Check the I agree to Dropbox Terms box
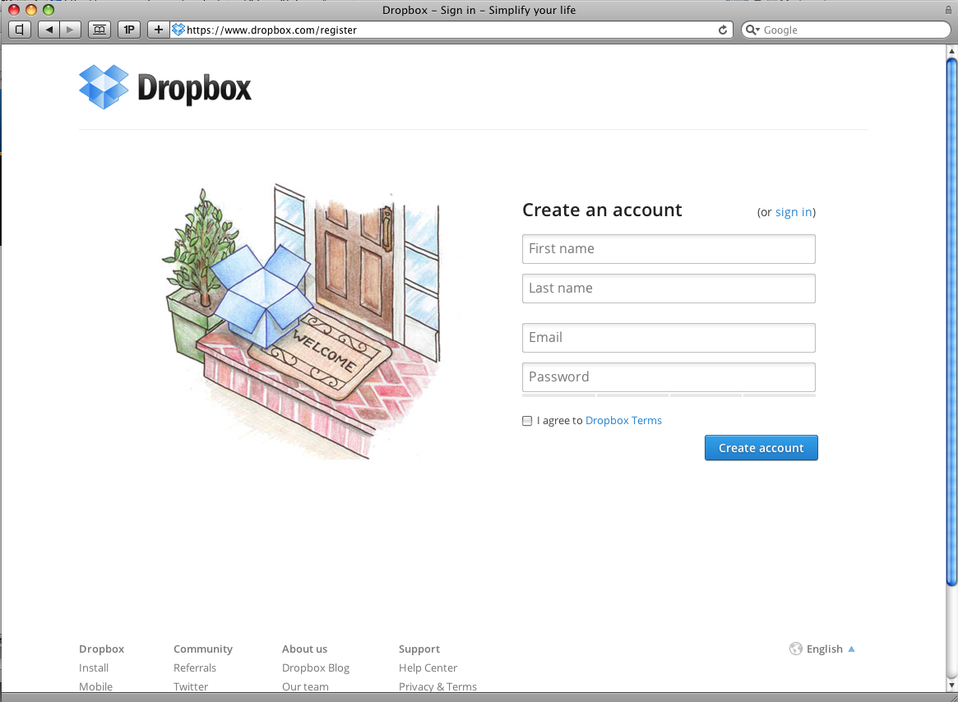Image resolution: width=958 pixels, height=702 pixels. (x=527, y=420)
